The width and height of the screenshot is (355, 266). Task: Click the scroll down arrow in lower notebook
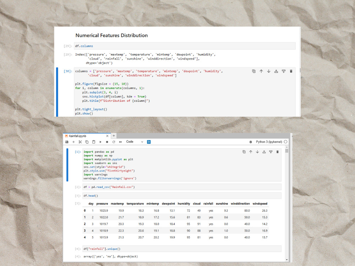[286, 260]
